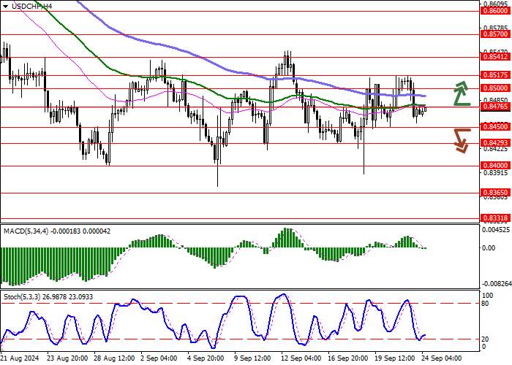Select the 0.84765 current price label
512x365 pixels.
click(495, 107)
